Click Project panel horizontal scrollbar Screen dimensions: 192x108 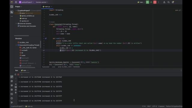(x=21, y=36)
